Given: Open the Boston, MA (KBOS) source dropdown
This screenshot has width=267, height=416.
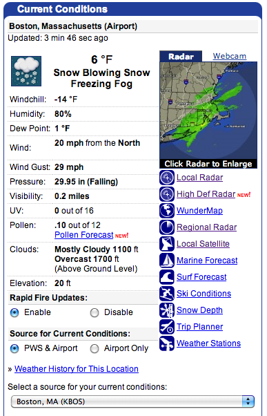Looking at the screenshot, I should click(132, 401).
